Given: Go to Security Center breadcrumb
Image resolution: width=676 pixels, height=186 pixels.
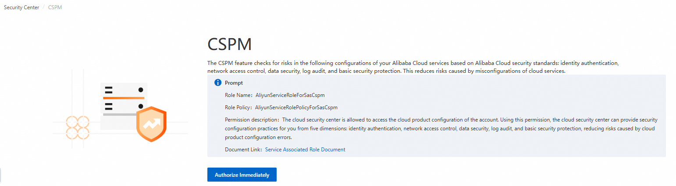Looking at the screenshot, I should point(21,8).
